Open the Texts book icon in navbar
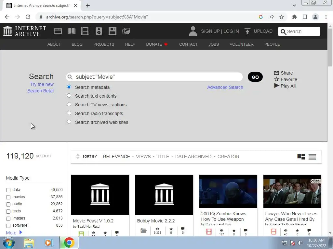 click(71, 31)
